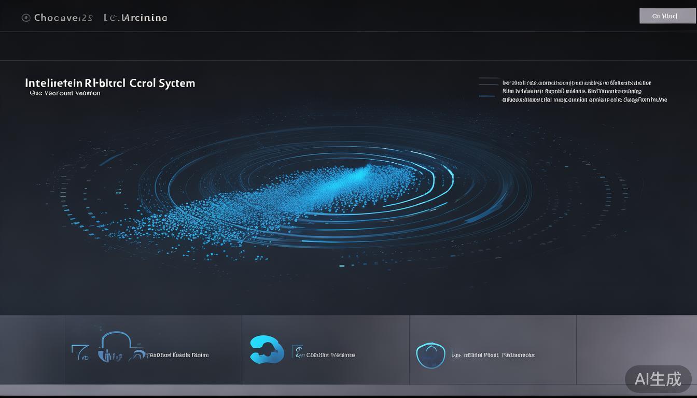Click the text label in the first bottom card

pyautogui.click(x=178, y=355)
